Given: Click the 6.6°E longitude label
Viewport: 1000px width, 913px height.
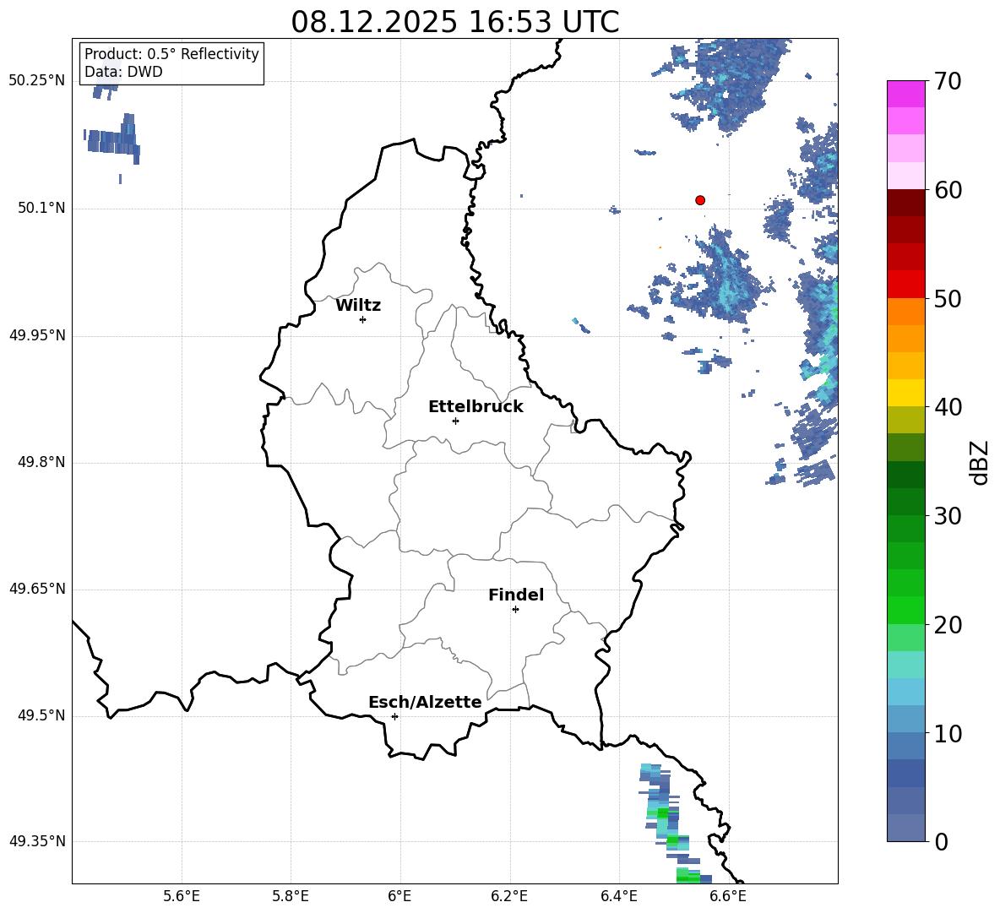Looking at the screenshot, I should (x=728, y=896).
